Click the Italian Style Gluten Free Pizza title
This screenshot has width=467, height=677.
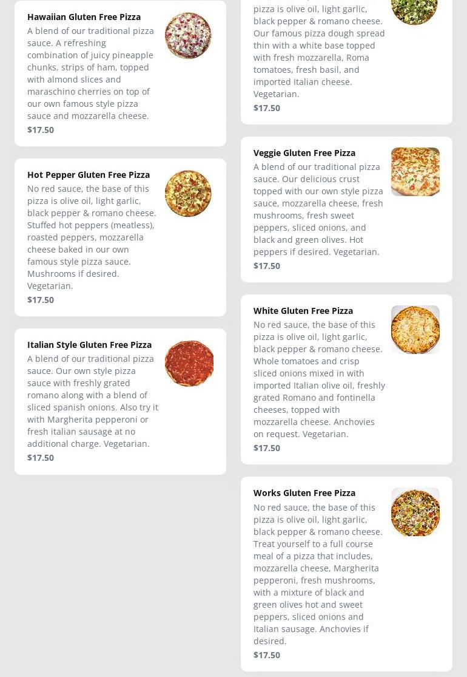[x=89, y=345]
